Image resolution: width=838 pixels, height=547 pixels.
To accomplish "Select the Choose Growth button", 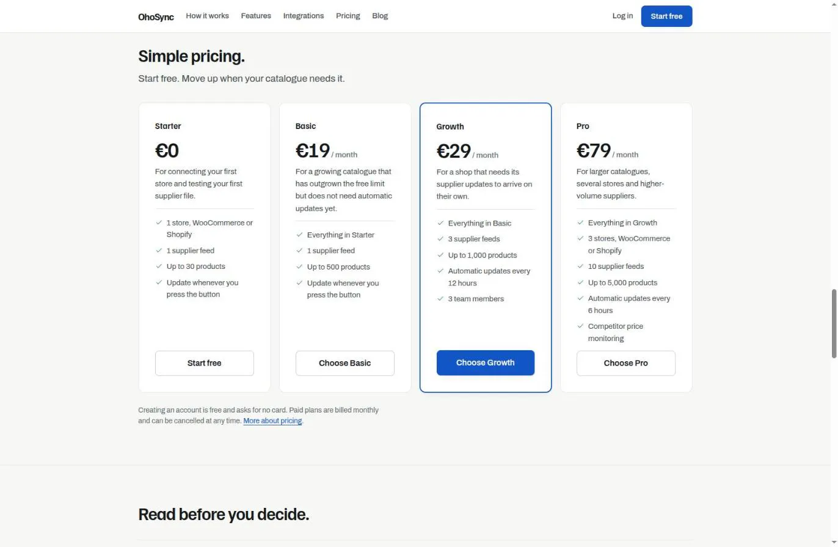I will click(x=486, y=362).
